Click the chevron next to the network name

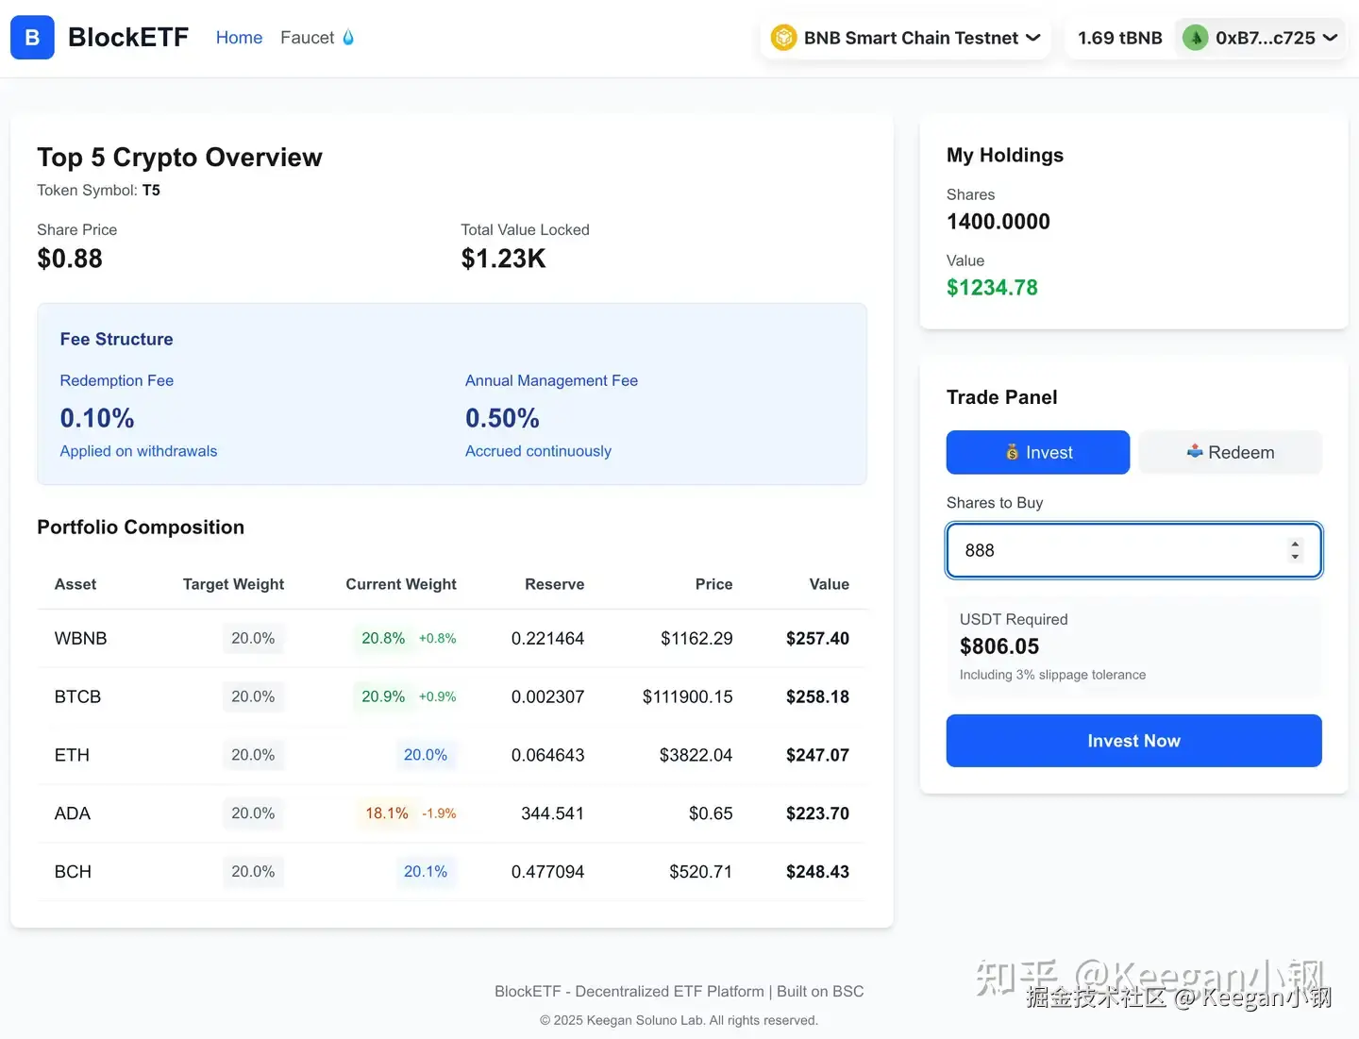tap(1033, 38)
